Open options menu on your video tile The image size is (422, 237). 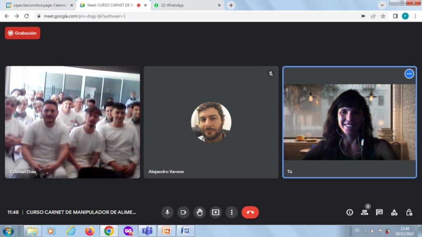pos(409,74)
